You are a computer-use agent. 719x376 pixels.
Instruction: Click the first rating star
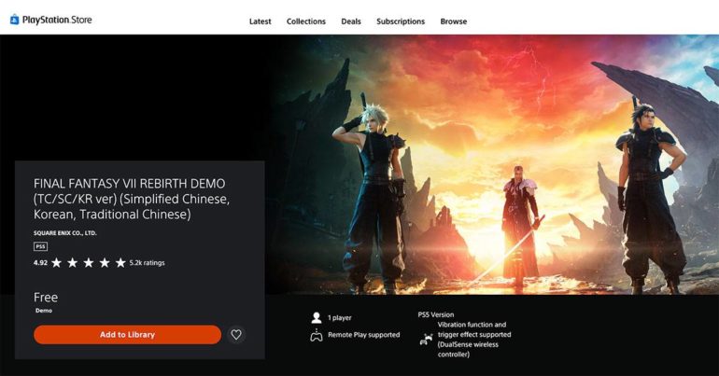coord(56,263)
